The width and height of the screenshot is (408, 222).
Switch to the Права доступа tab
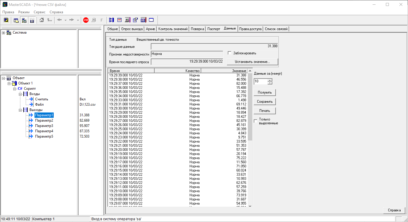tap(250, 29)
